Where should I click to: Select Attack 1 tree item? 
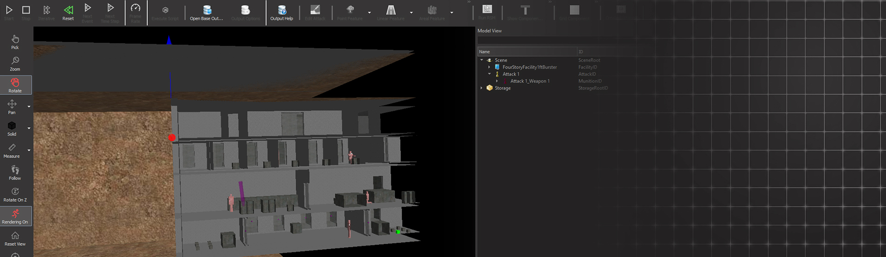[x=511, y=74]
